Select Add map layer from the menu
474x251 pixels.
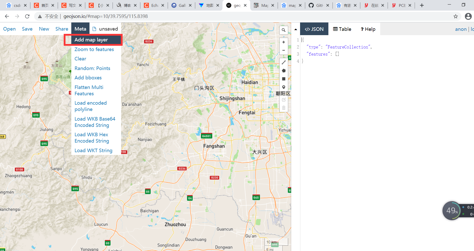coord(91,40)
